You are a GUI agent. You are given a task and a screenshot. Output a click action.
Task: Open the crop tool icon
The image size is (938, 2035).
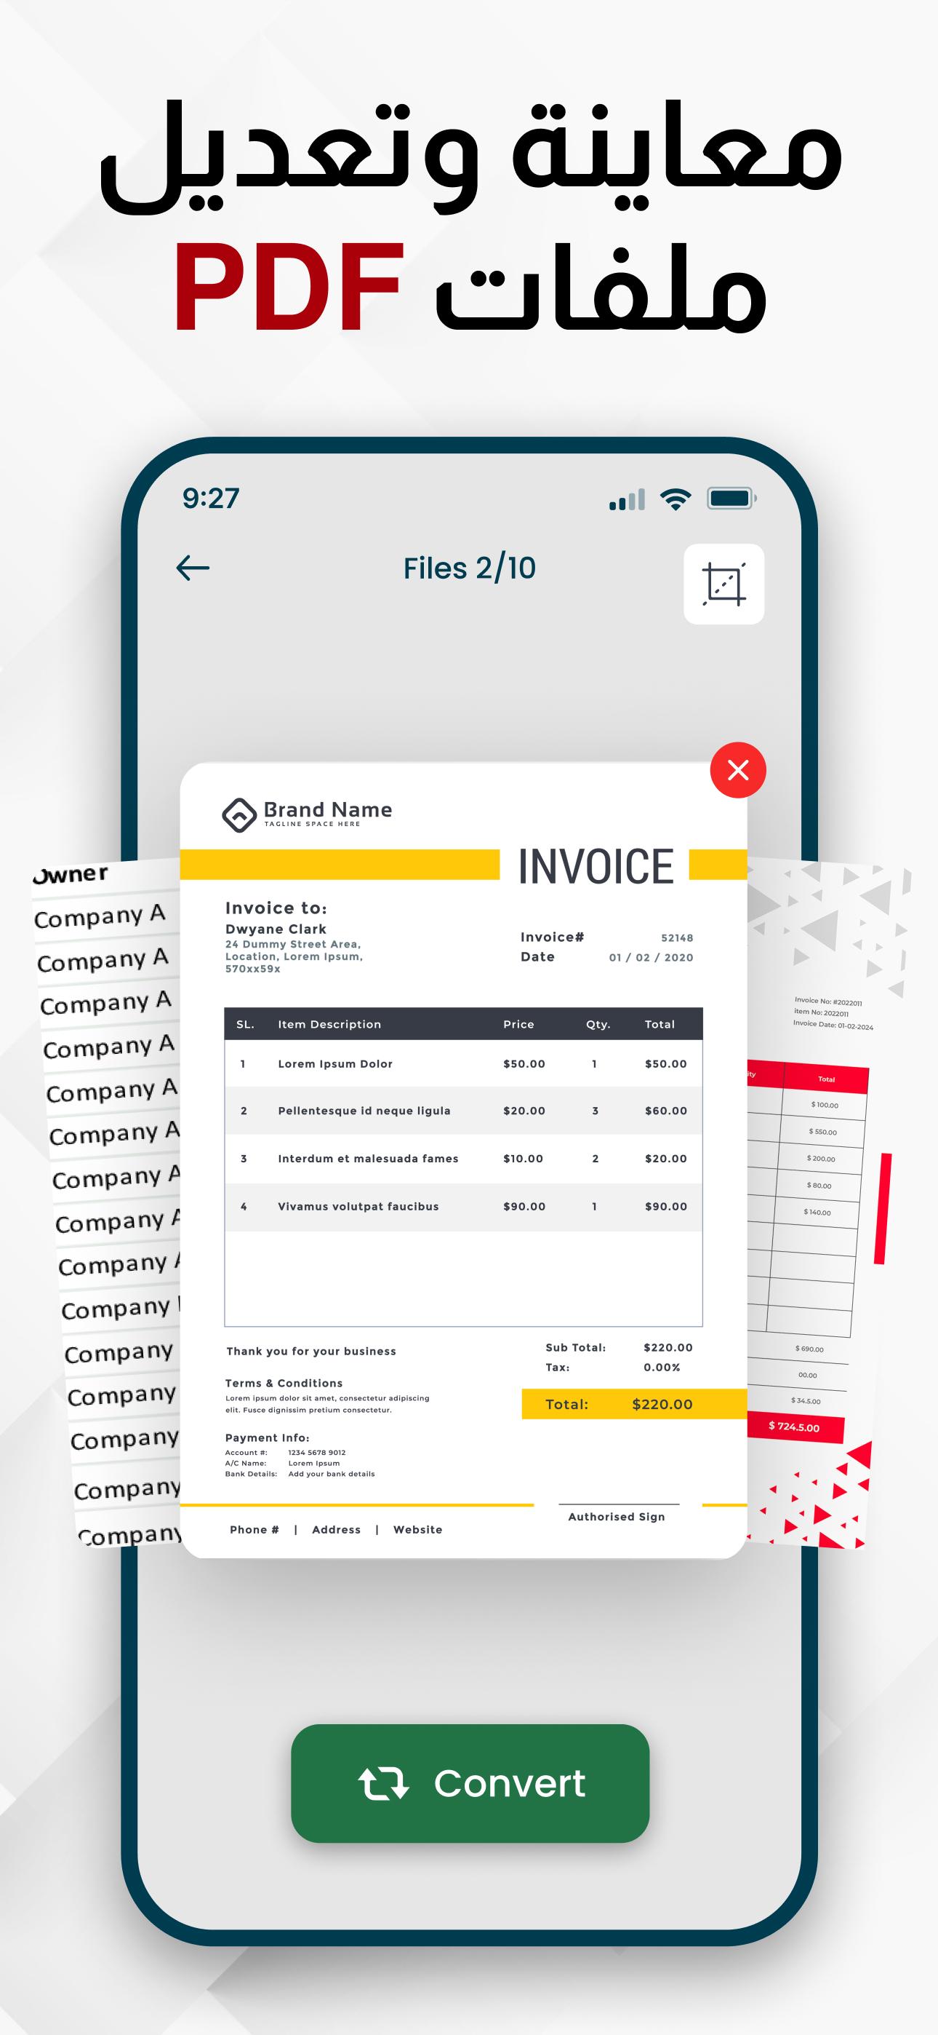pos(723,584)
